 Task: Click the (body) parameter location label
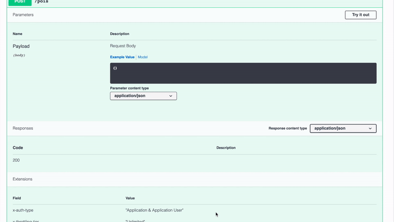coord(19,55)
